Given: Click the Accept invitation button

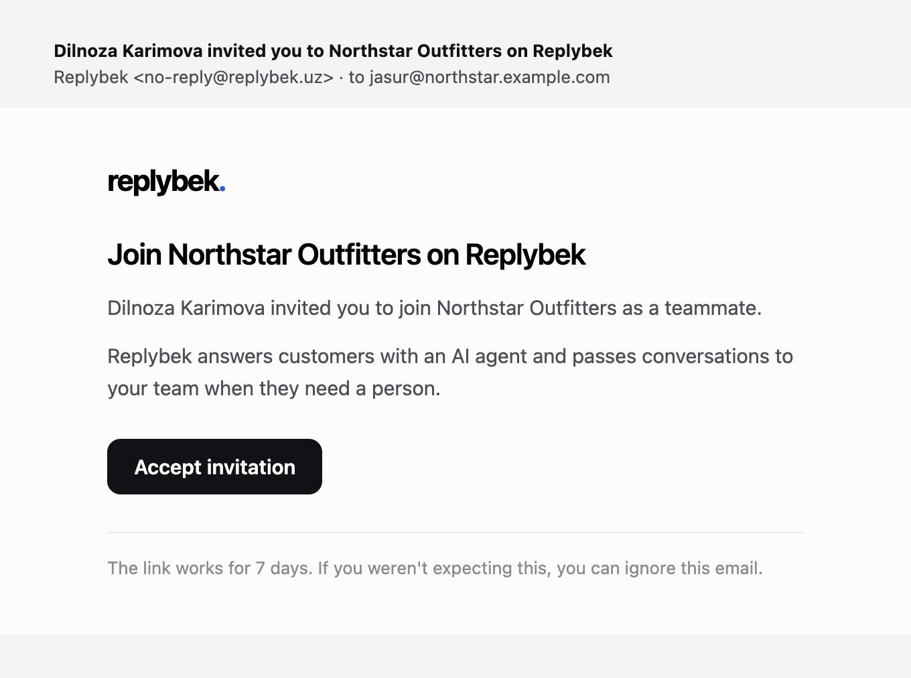Looking at the screenshot, I should coord(214,466).
